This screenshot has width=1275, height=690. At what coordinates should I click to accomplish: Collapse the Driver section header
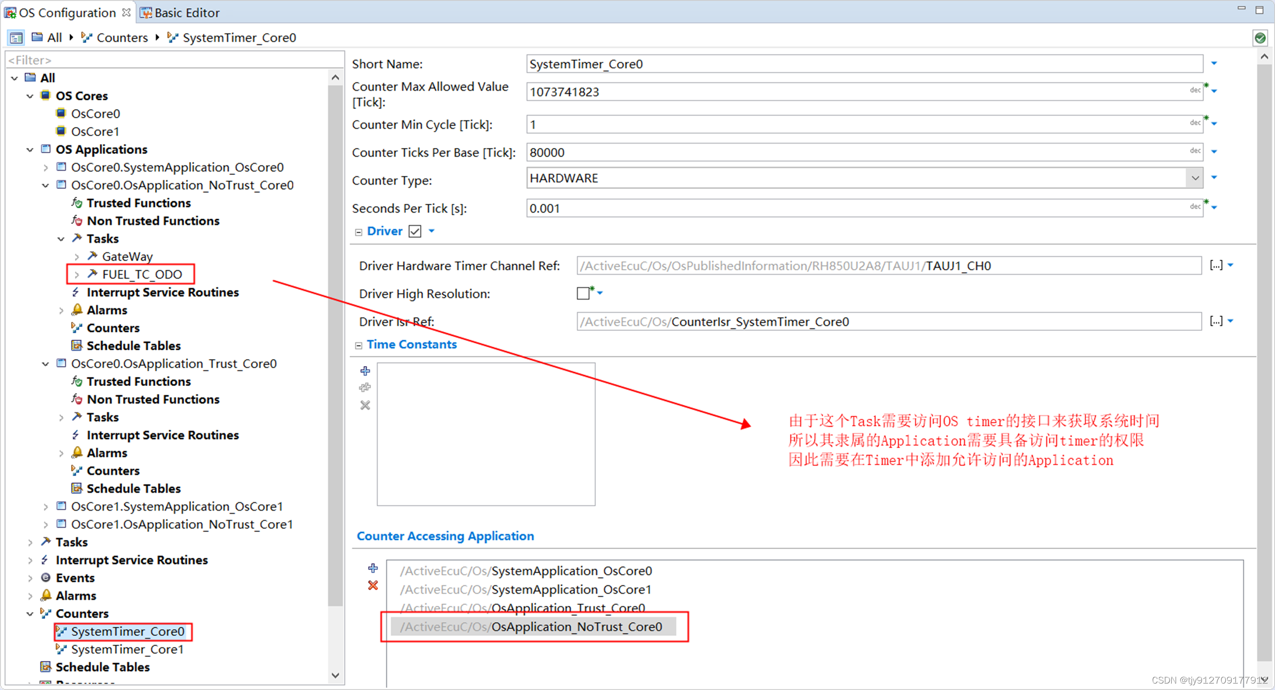[358, 231]
